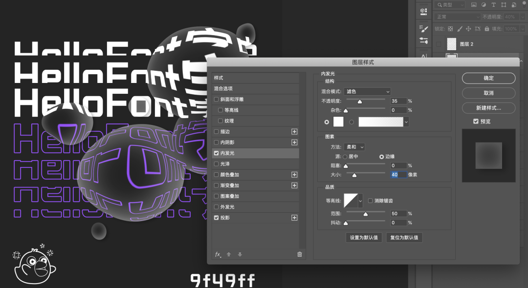This screenshot has width=528, height=288.
Task: Click the trash icon to delete effect
Action: tap(300, 254)
